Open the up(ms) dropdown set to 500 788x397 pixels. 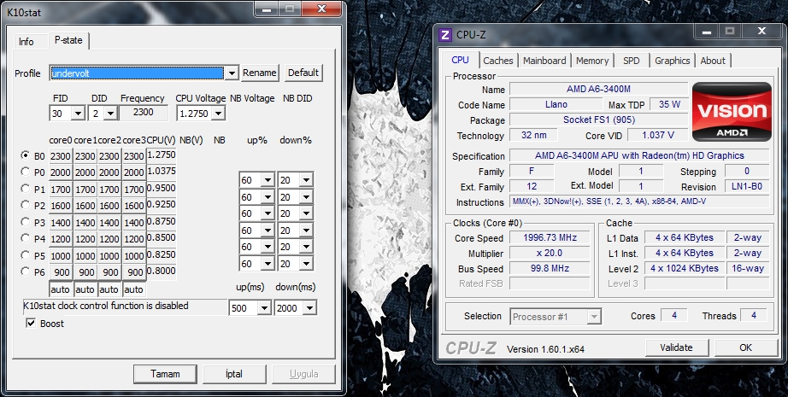[x=264, y=307]
